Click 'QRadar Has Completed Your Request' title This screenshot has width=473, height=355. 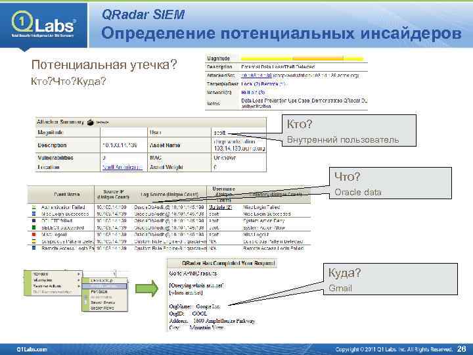coord(229,263)
